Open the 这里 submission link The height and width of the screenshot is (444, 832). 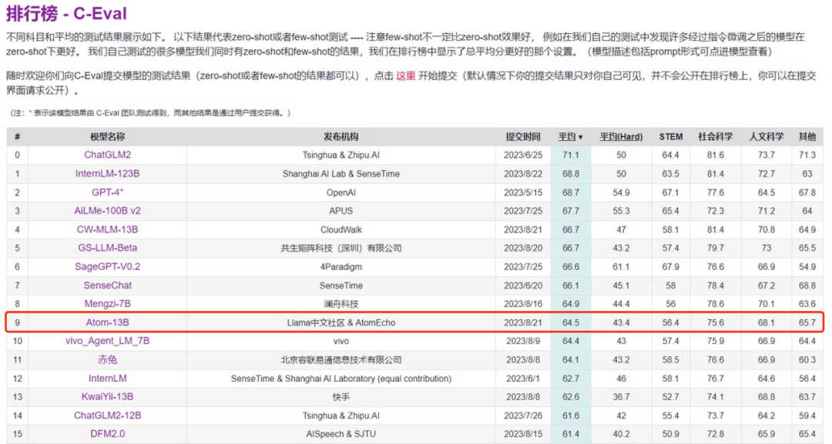tap(405, 75)
